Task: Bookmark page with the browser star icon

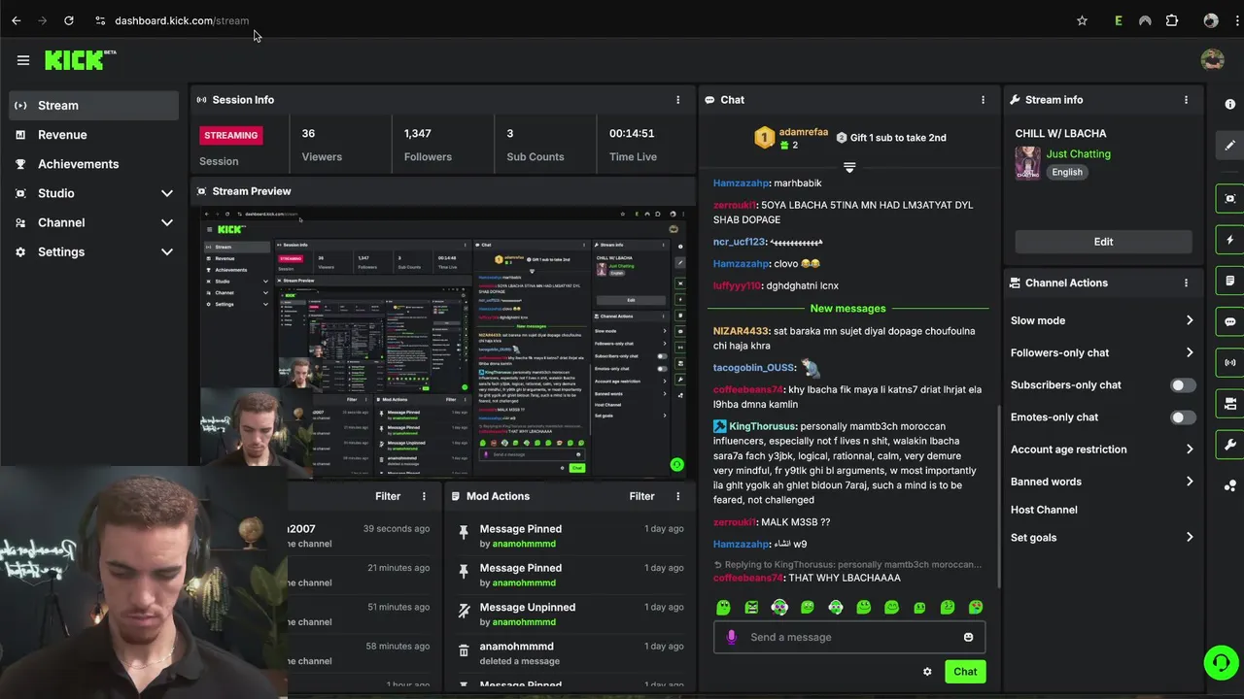Action: [1082, 20]
